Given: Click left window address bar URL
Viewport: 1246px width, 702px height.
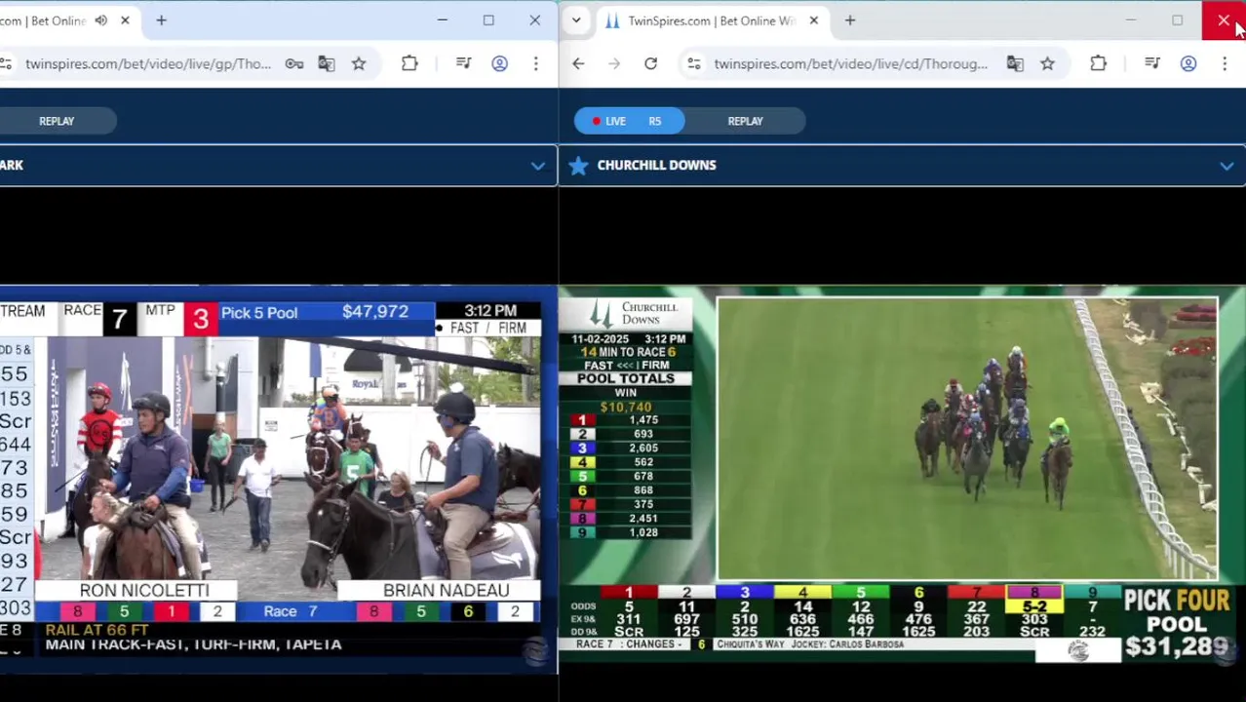Looking at the screenshot, I should (148, 64).
